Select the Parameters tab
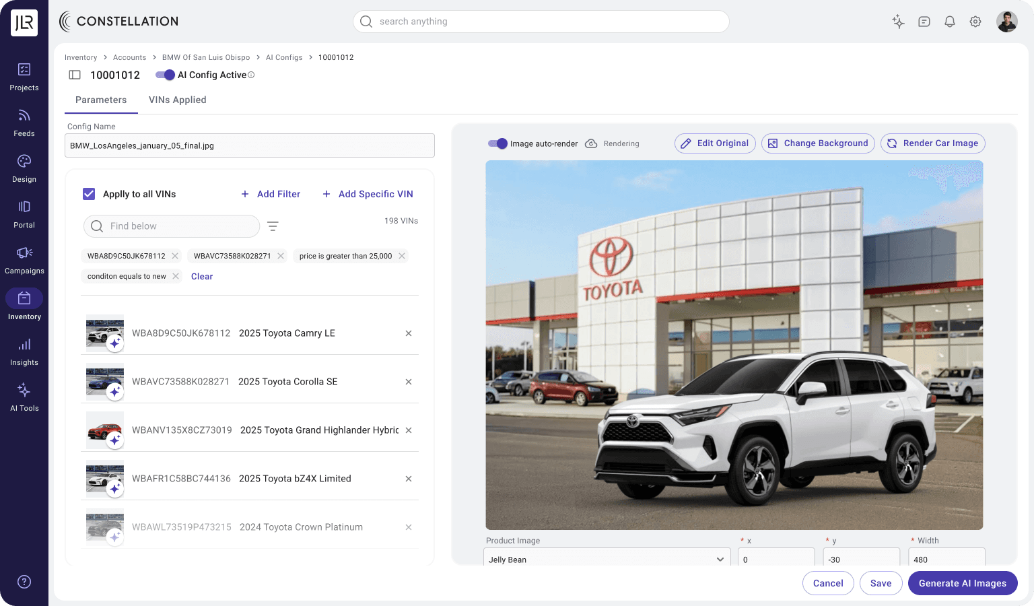 (101, 100)
